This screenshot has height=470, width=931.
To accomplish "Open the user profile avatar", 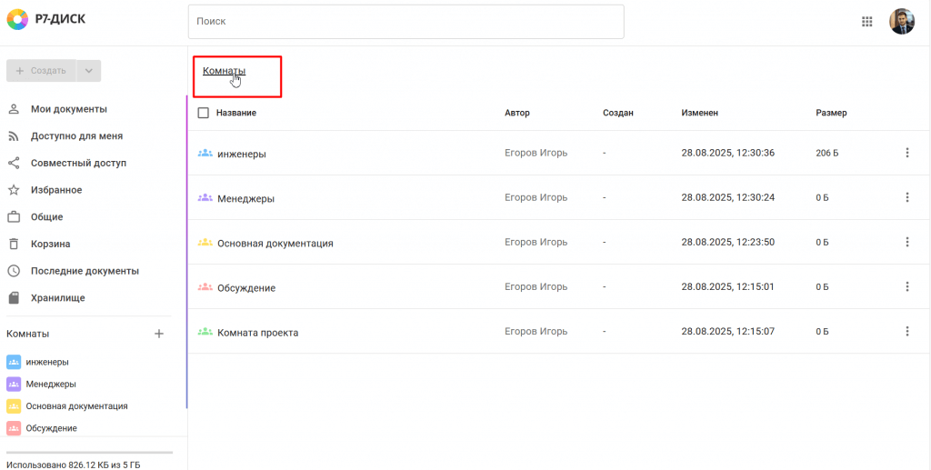I will pyautogui.click(x=901, y=22).
